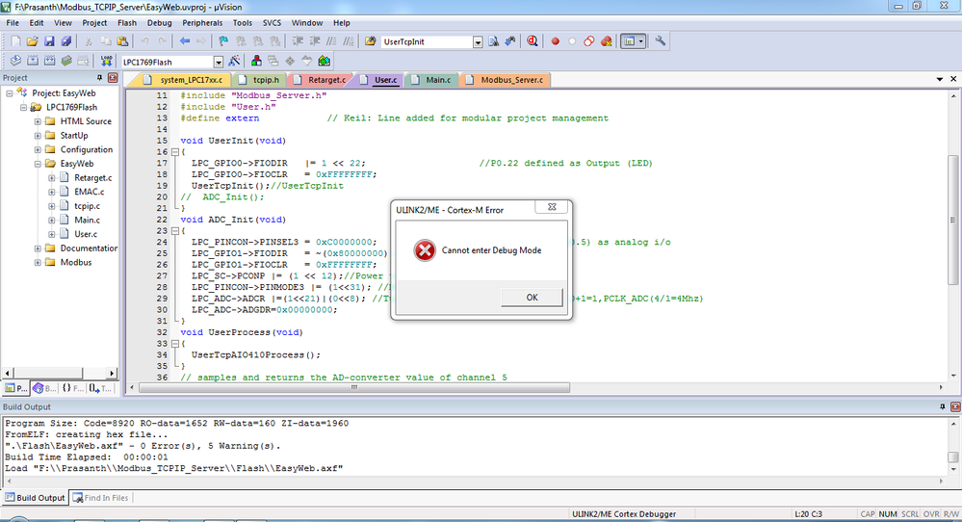Expand the Configuration folder
This screenshot has width=962, height=522.
(x=38, y=149)
